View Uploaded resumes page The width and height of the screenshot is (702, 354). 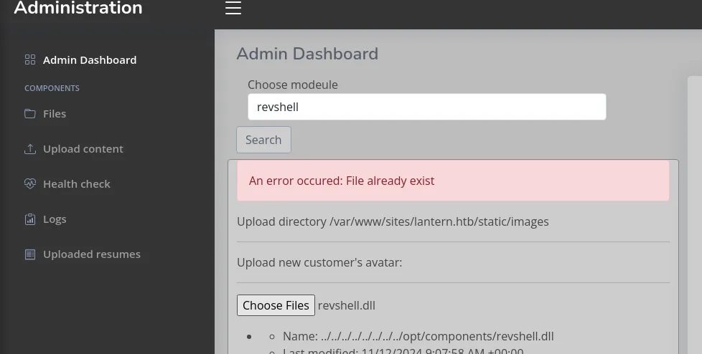coord(92,254)
